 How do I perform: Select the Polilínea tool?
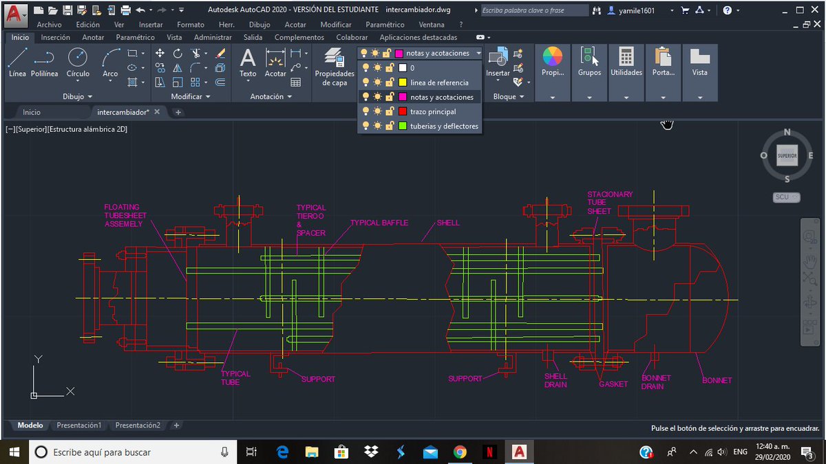(44, 62)
